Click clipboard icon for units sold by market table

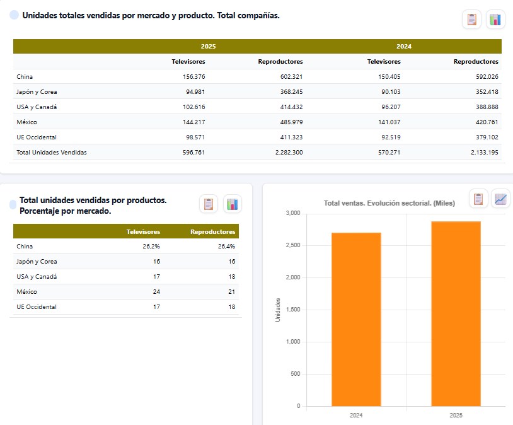[471, 20]
